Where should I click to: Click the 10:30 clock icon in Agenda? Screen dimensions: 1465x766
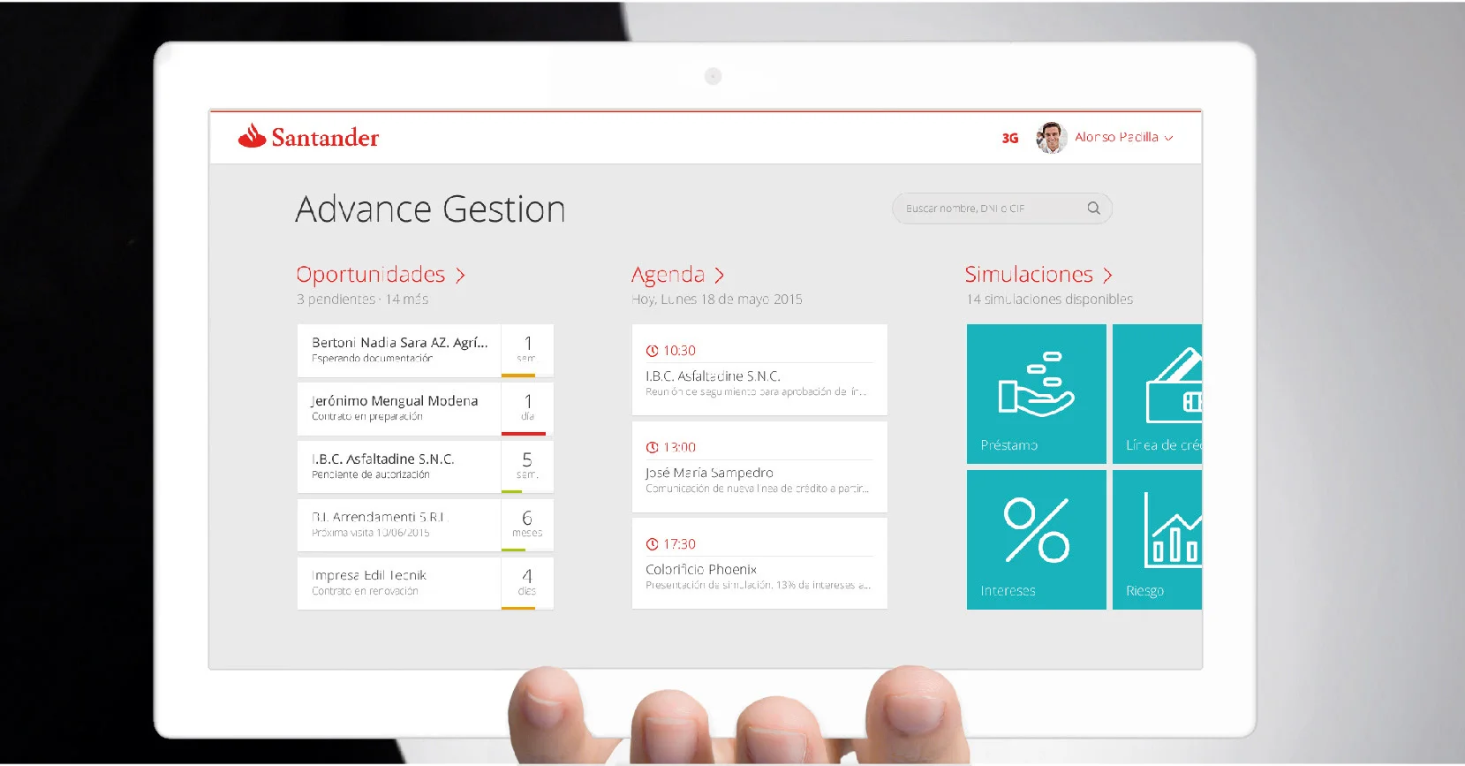click(652, 351)
